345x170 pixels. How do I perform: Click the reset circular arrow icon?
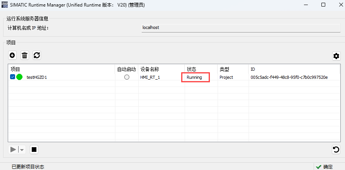coord(336,150)
